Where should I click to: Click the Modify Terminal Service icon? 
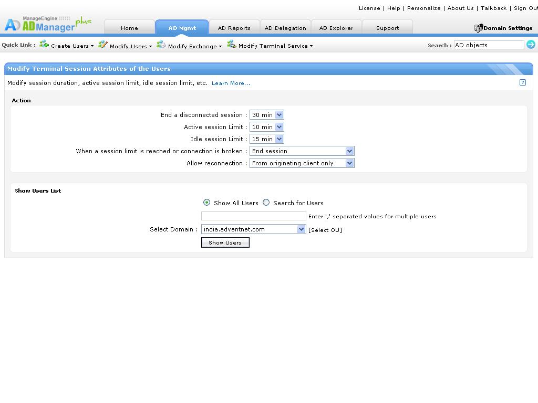(x=232, y=45)
